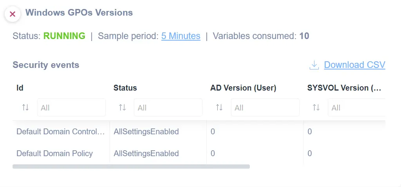Click the AllSettingsEnabled cell for Default Domain Policy

pos(146,153)
